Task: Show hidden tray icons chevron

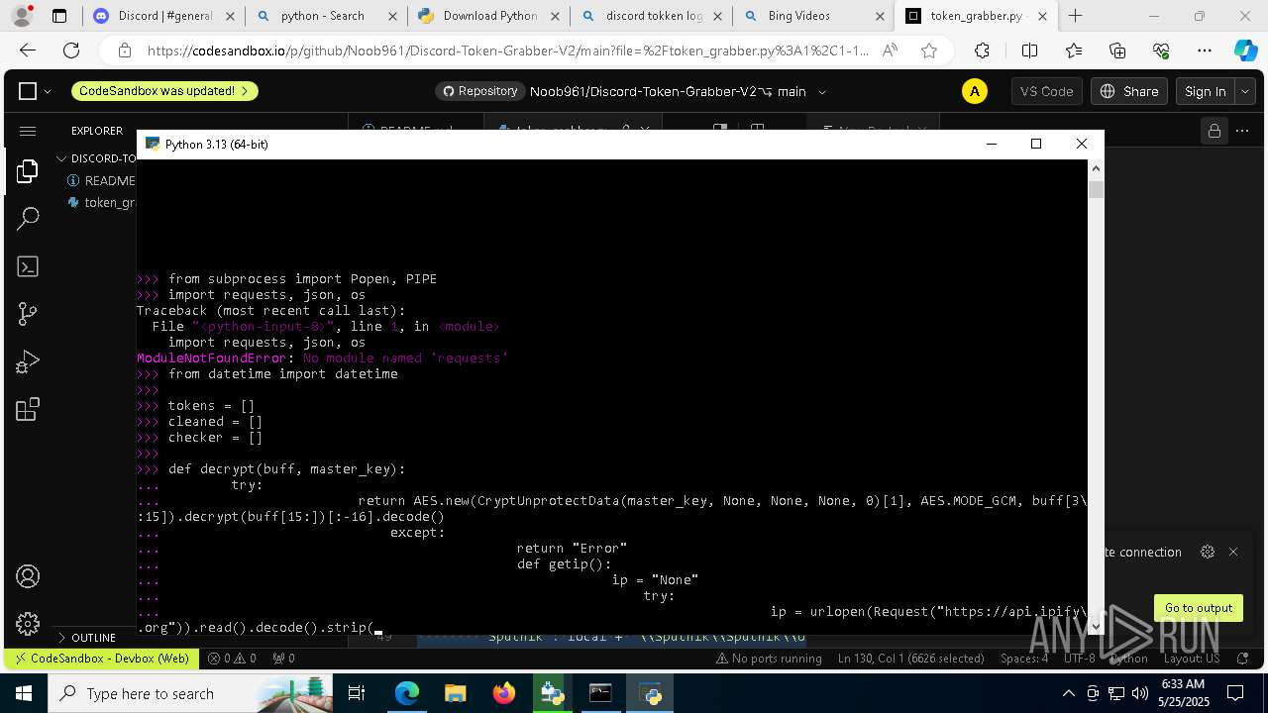Action: (1068, 693)
